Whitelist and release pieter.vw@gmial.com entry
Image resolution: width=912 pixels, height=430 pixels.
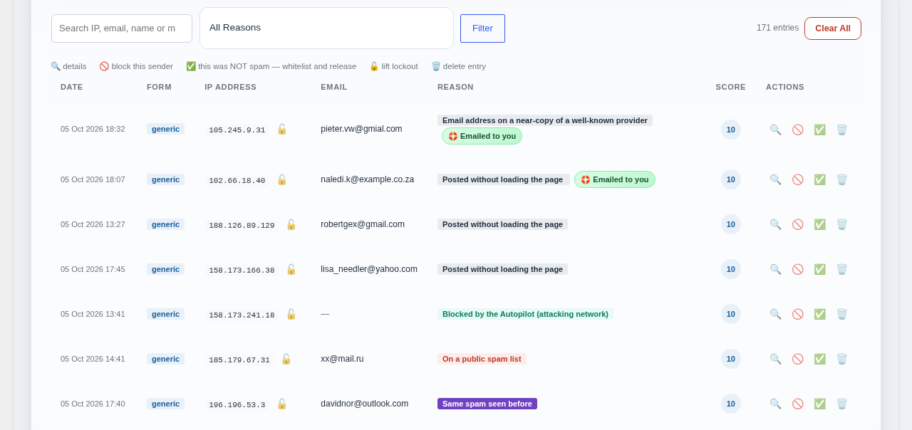(819, 130)
